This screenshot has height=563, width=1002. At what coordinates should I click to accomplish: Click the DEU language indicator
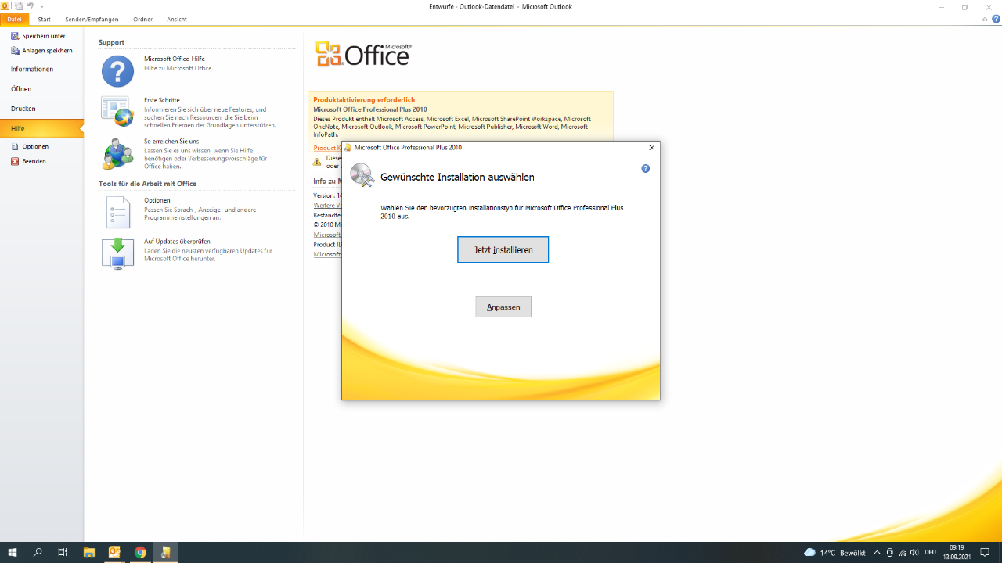point(931,553)
